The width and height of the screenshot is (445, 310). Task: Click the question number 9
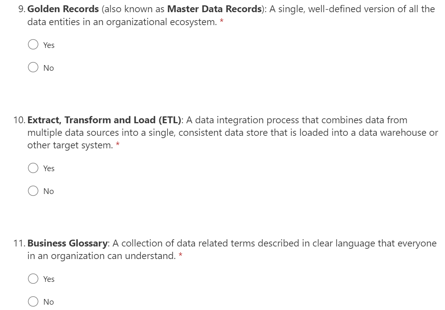[21, 9]
